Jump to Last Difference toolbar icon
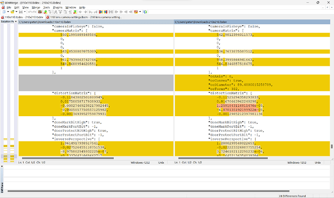 (75, 12)
